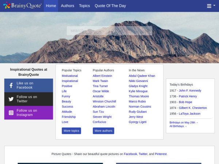Open Quote Of The Day
Screen dimensions: 219x164
110,6
